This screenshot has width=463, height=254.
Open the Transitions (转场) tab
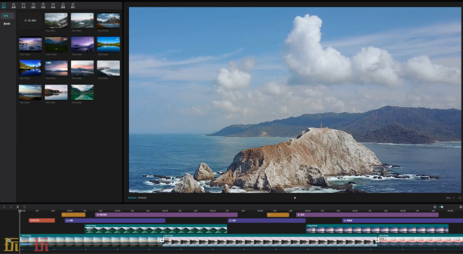(53, 5)
